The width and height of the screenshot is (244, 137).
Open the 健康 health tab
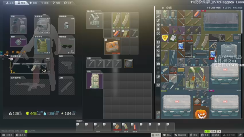click(x=33, y=3)
